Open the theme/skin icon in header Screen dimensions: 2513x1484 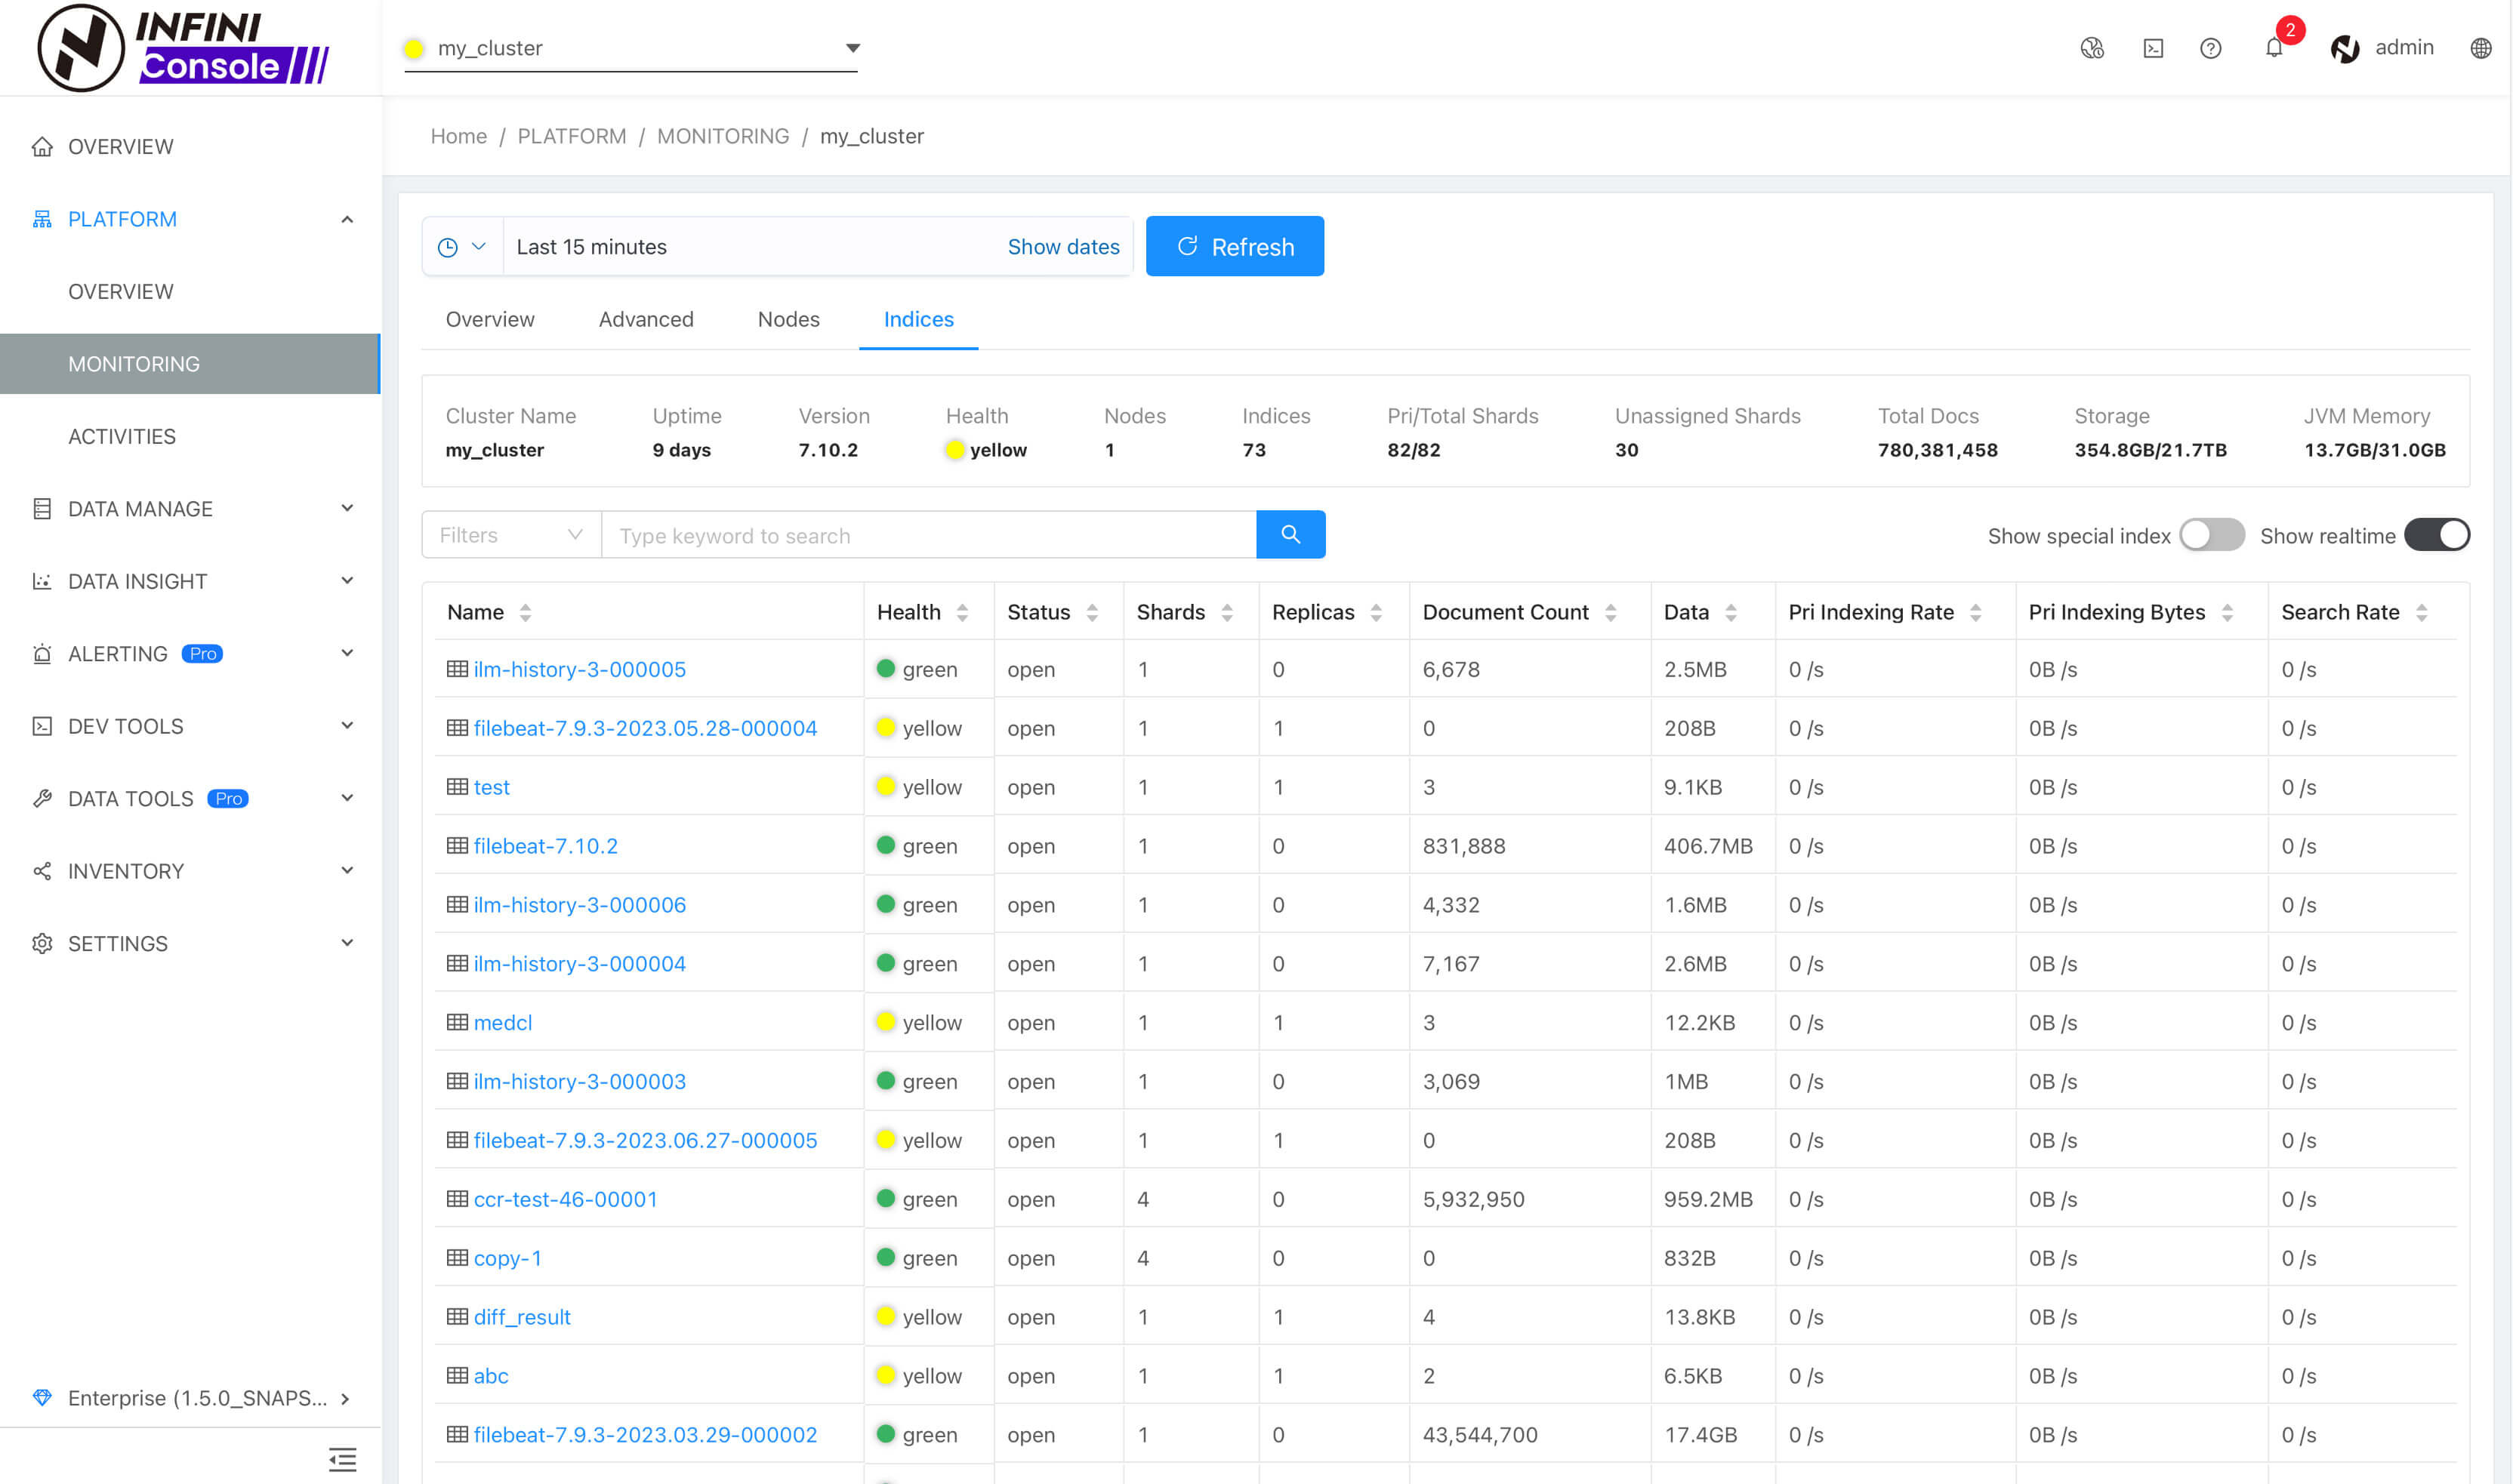pos(2092,48)
